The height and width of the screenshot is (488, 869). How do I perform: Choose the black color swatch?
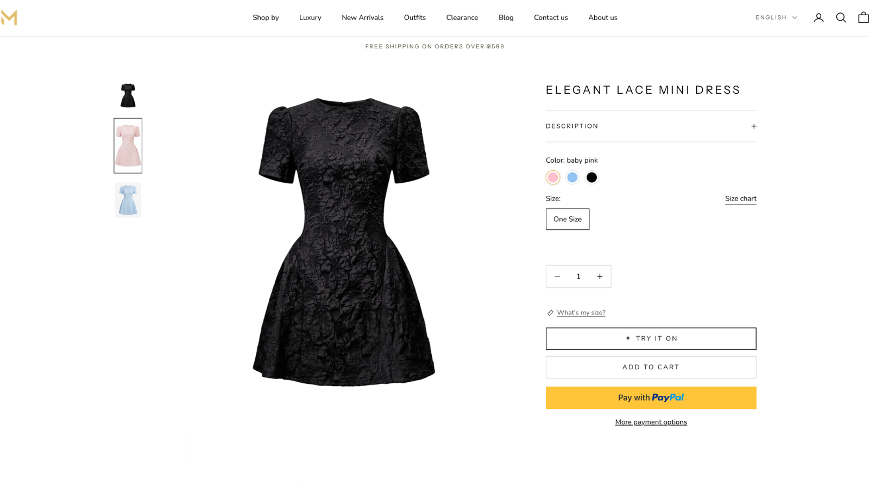[x=591, y=177]
